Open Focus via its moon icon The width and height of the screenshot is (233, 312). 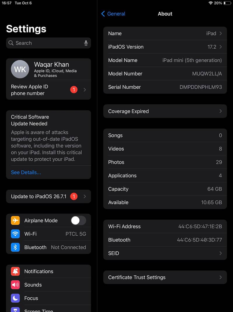click(x=15, y=298)
